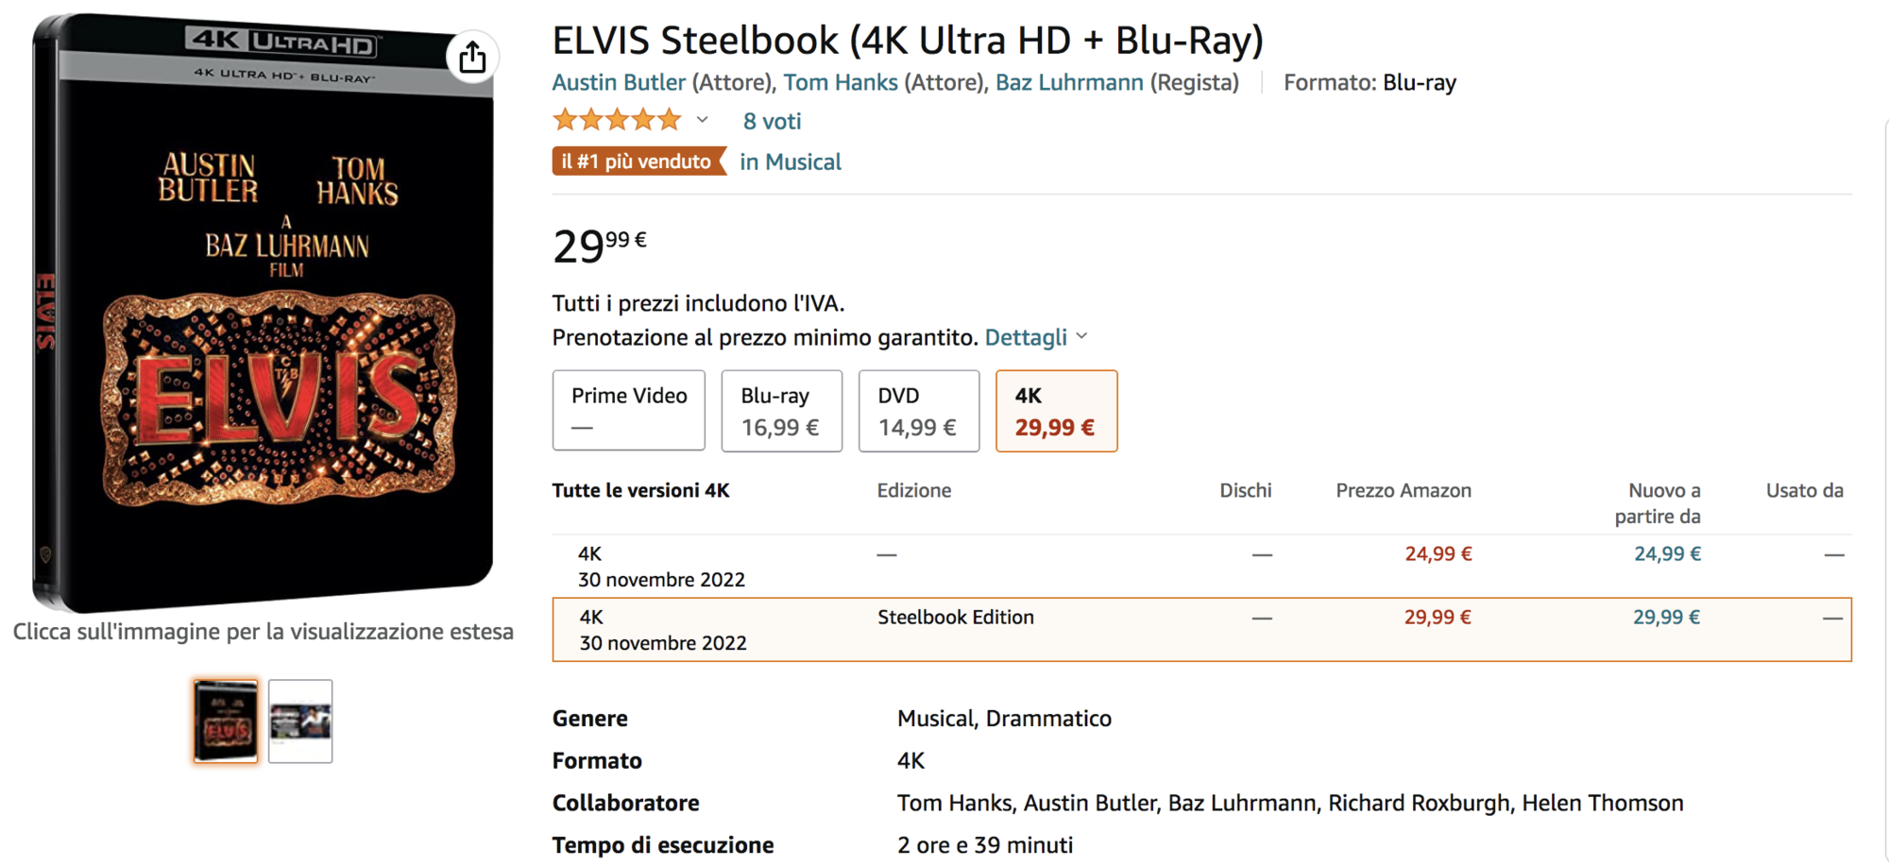
Task: Select second product thumbnail image
Action: click(300, 721)
